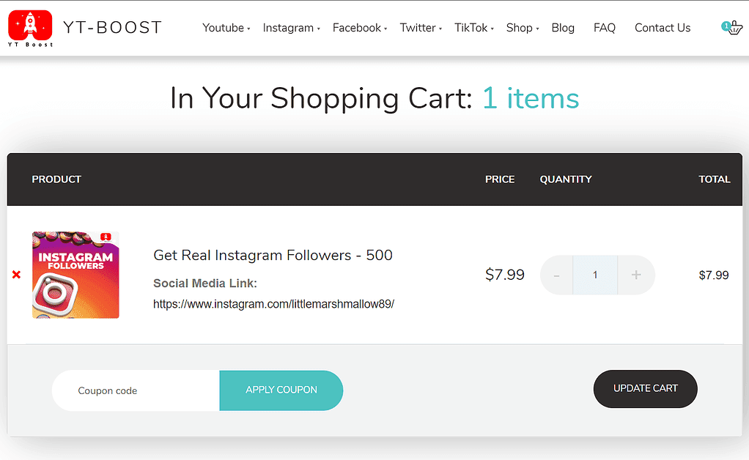This screenshot has width=749, height=460.
Task: Click the YT-Boost rocket logo
Action: pyautogui.click(x=30, y=28)
